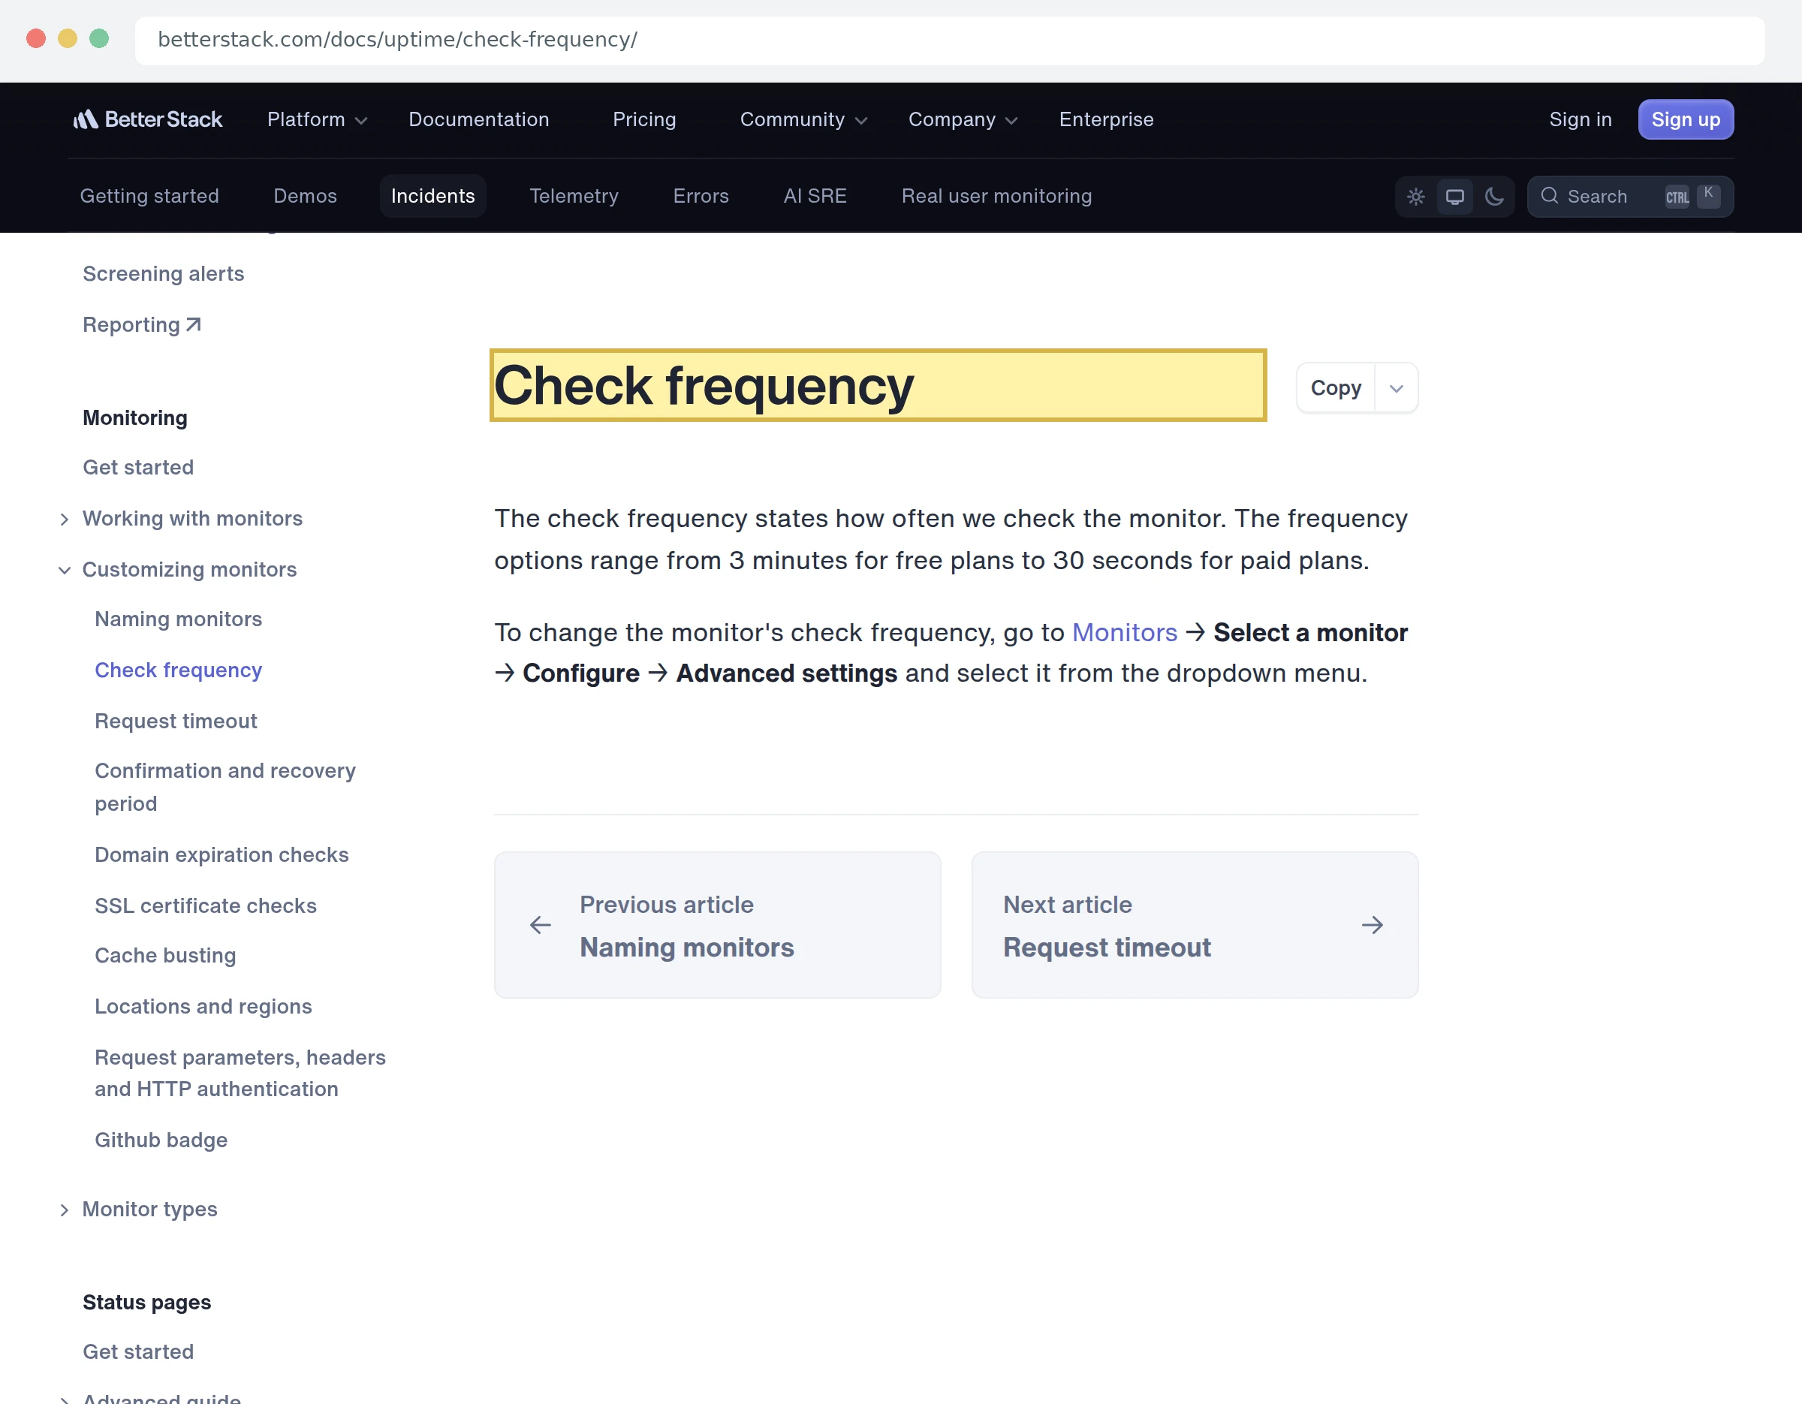Expand Working with monitors section
This screenshot has width=1802, height=1404.
click(65, 519)
